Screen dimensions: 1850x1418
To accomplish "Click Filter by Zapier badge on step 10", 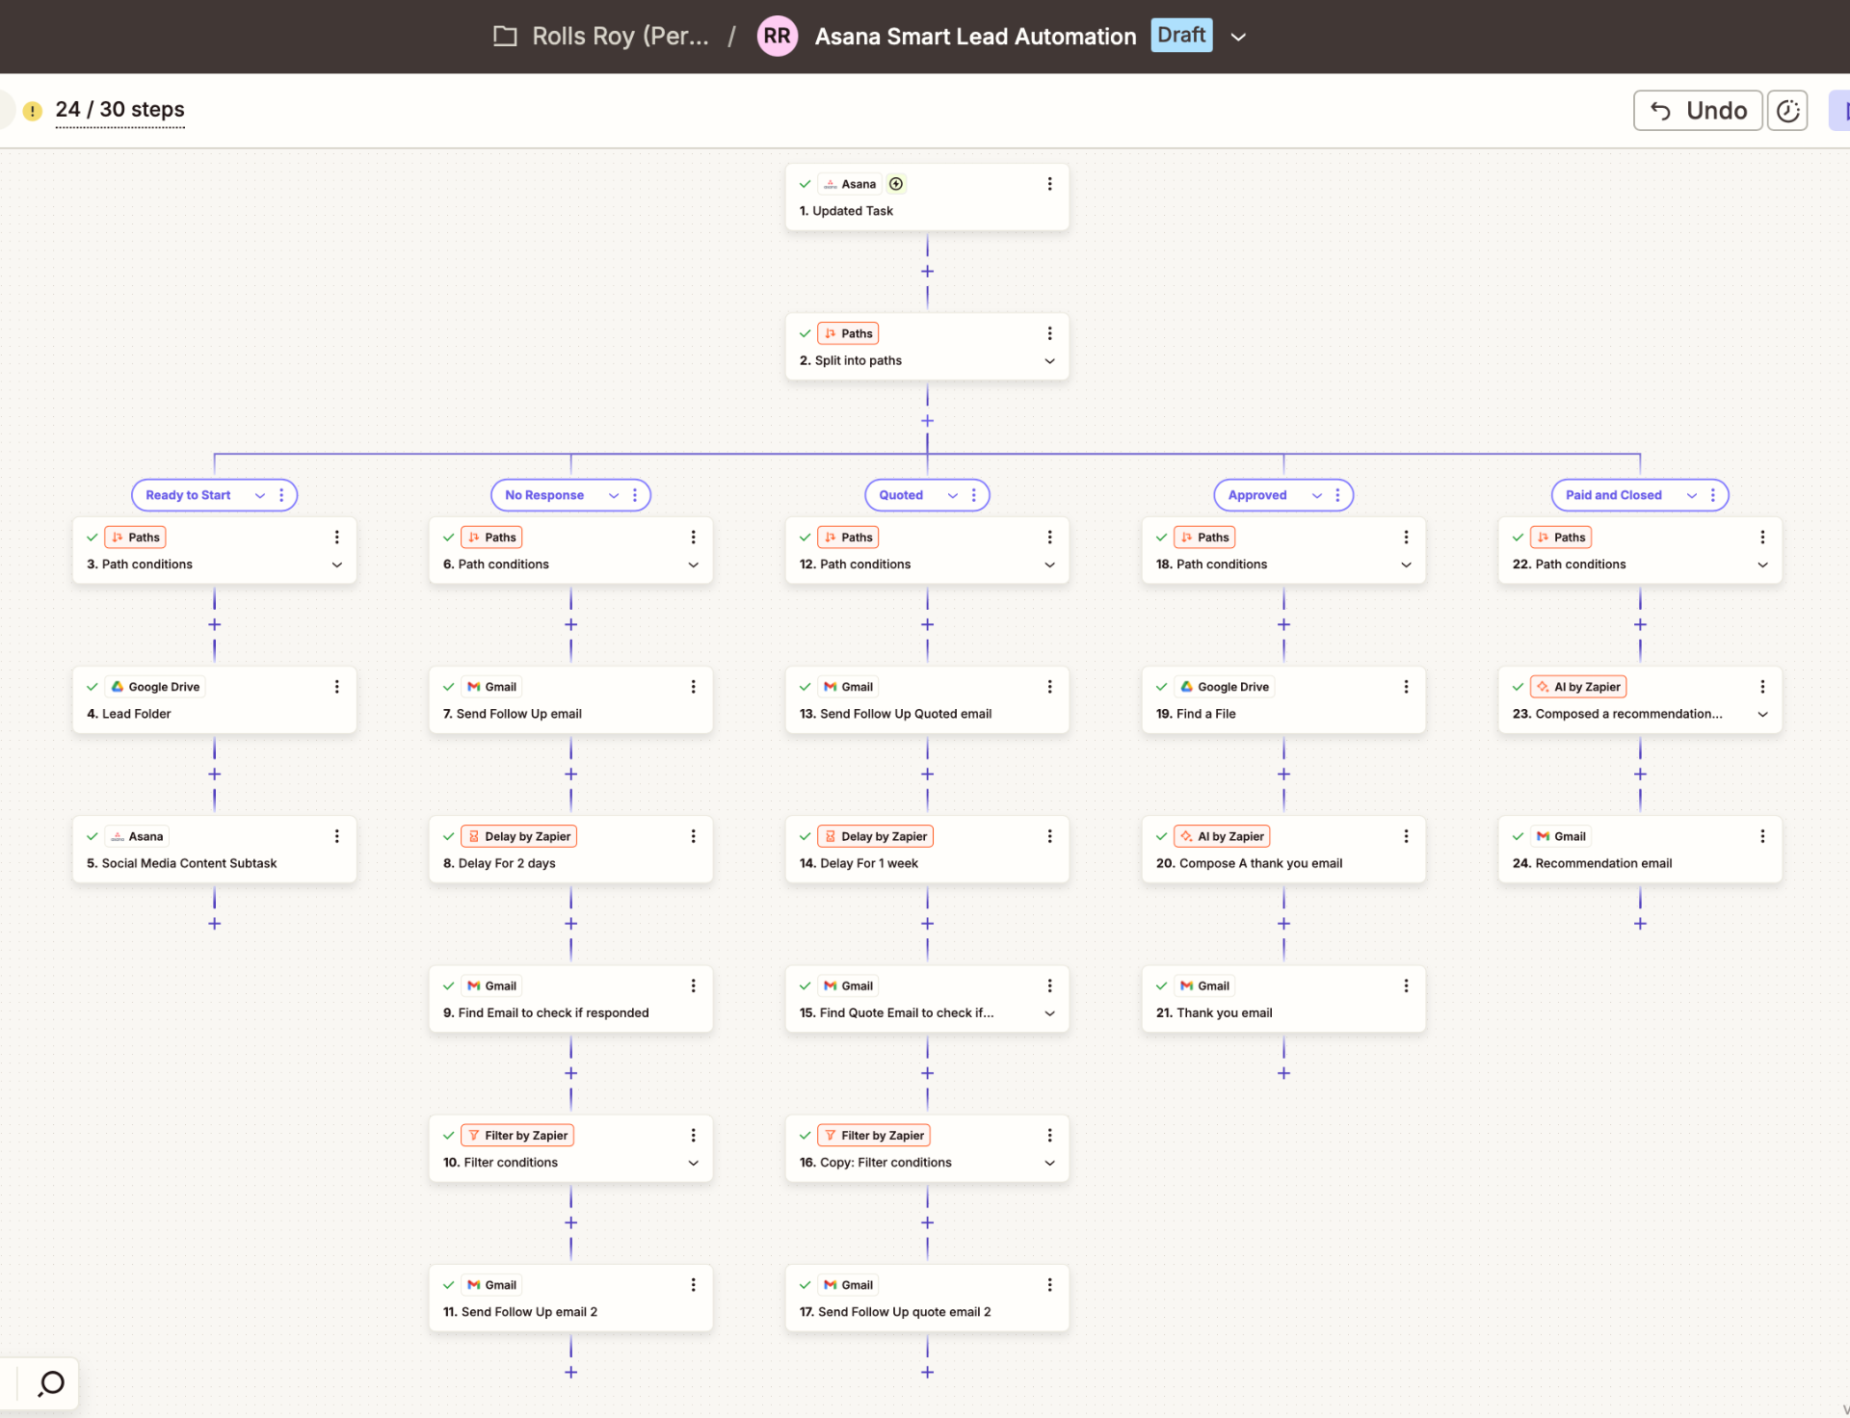I will point(516,1136).
